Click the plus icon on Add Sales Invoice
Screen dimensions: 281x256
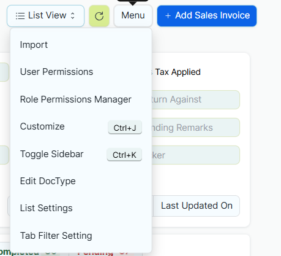(x=168, y=16)
